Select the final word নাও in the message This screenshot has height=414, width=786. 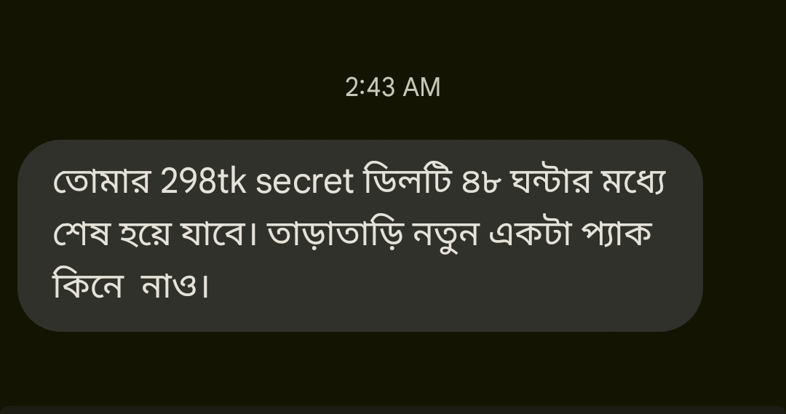pyautogui.click(x=170, y=286)
